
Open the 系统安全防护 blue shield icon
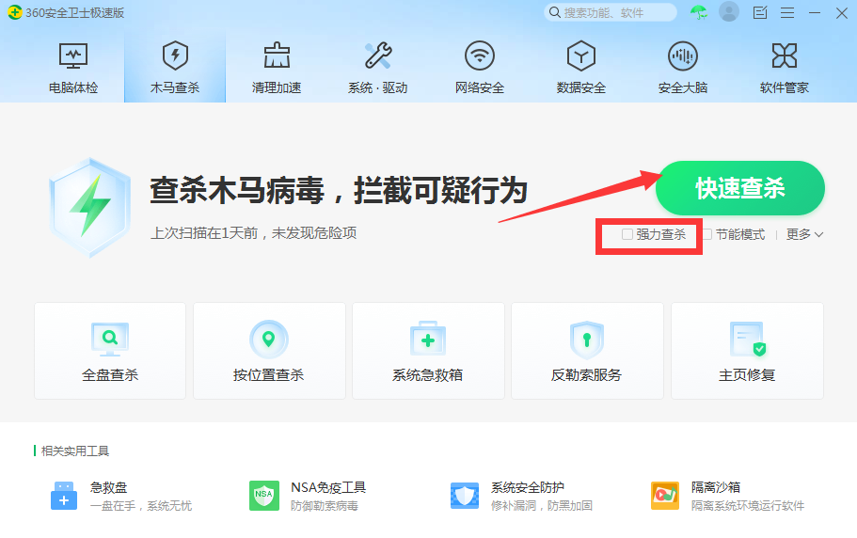click(x=465, y=496)
